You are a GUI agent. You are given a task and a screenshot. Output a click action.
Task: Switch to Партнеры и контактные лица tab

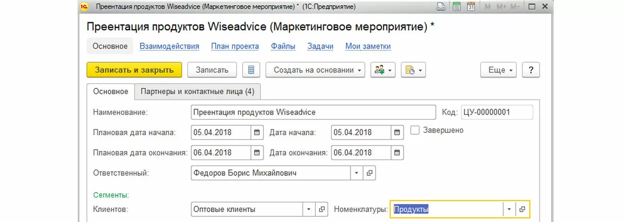(197, 92)
